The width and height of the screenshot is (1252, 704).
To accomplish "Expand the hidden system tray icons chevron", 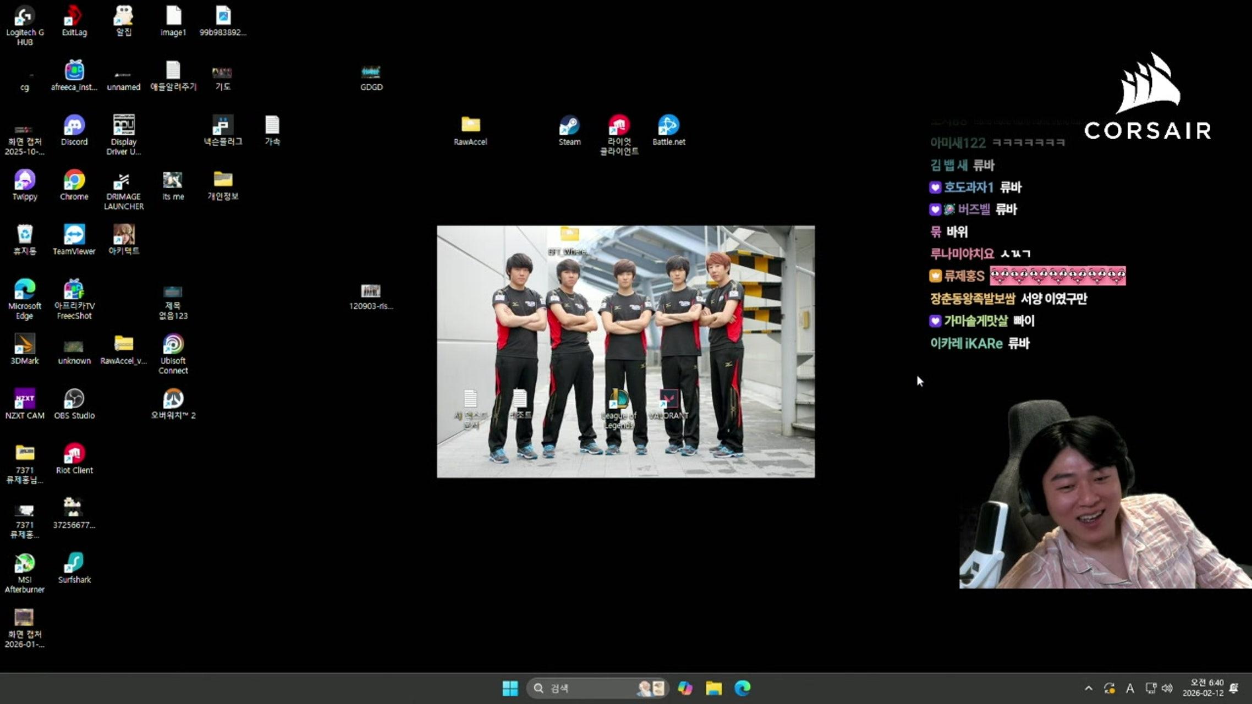I will coord(1088,688).
